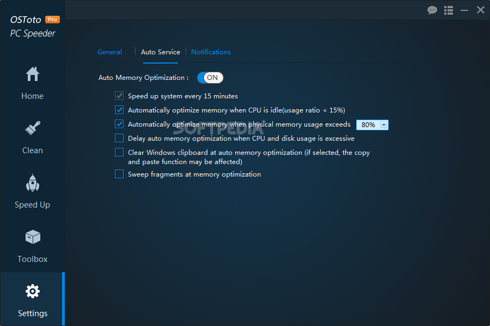490x326 pixels.
Task: Enable Delay auto memory optimization checkbox
Action: (x=119, y=138)
